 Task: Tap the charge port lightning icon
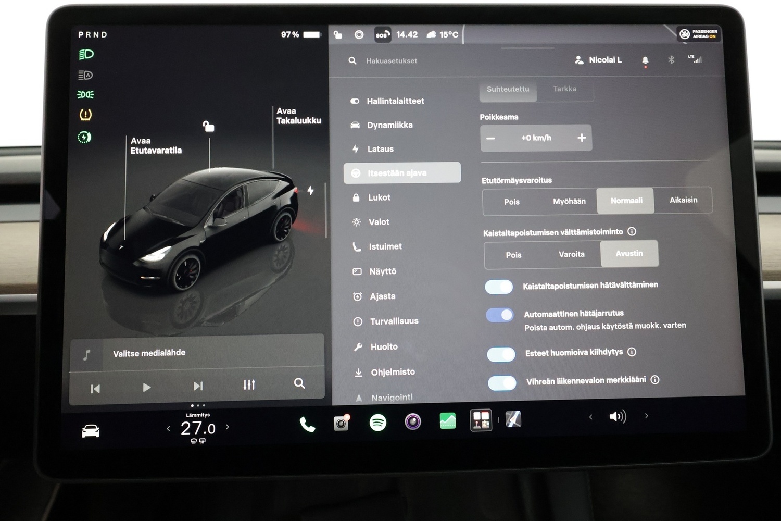(310, 191)
